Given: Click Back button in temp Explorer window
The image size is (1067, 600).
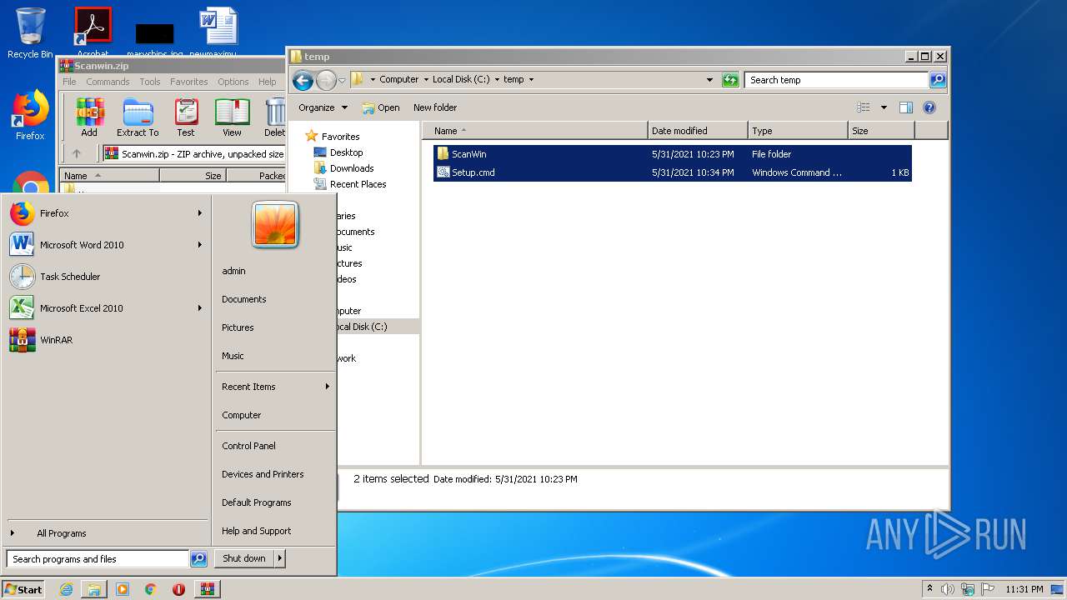Looking at the screenshot, I should [x=303, y=80].
